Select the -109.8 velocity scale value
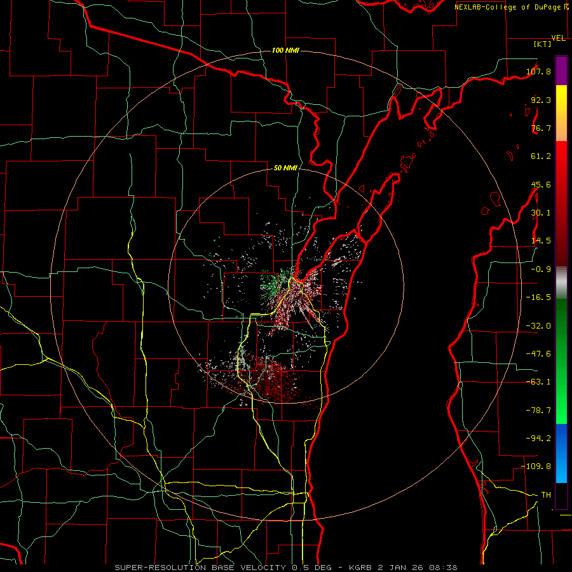Viewport: 572px width, 572px height. tap(536, 466)
